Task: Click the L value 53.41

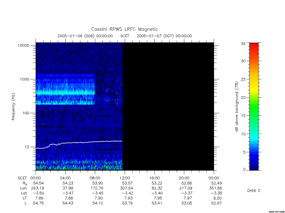Action: [x=157, y=203]
